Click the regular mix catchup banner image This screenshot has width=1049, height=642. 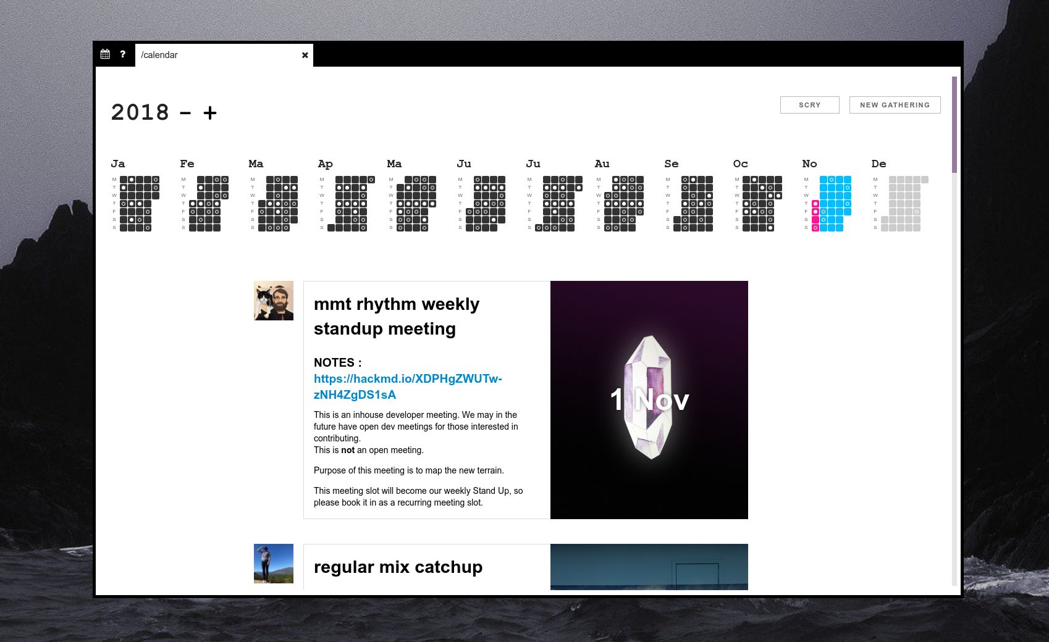[x=649, y=567]
